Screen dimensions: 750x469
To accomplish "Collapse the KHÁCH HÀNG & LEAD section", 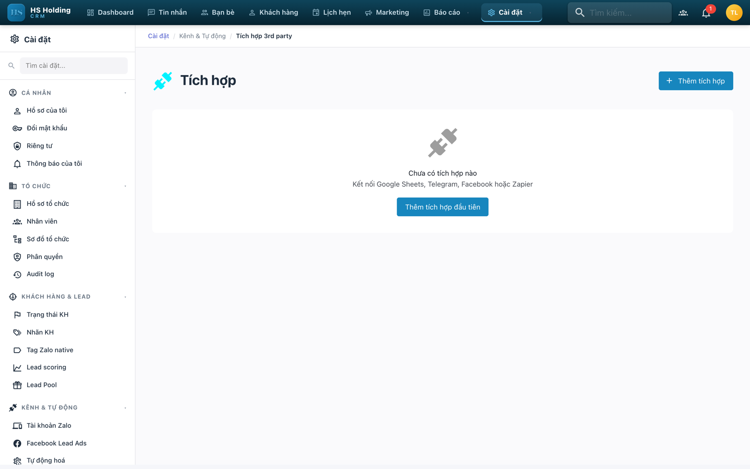I will point(125,297).
